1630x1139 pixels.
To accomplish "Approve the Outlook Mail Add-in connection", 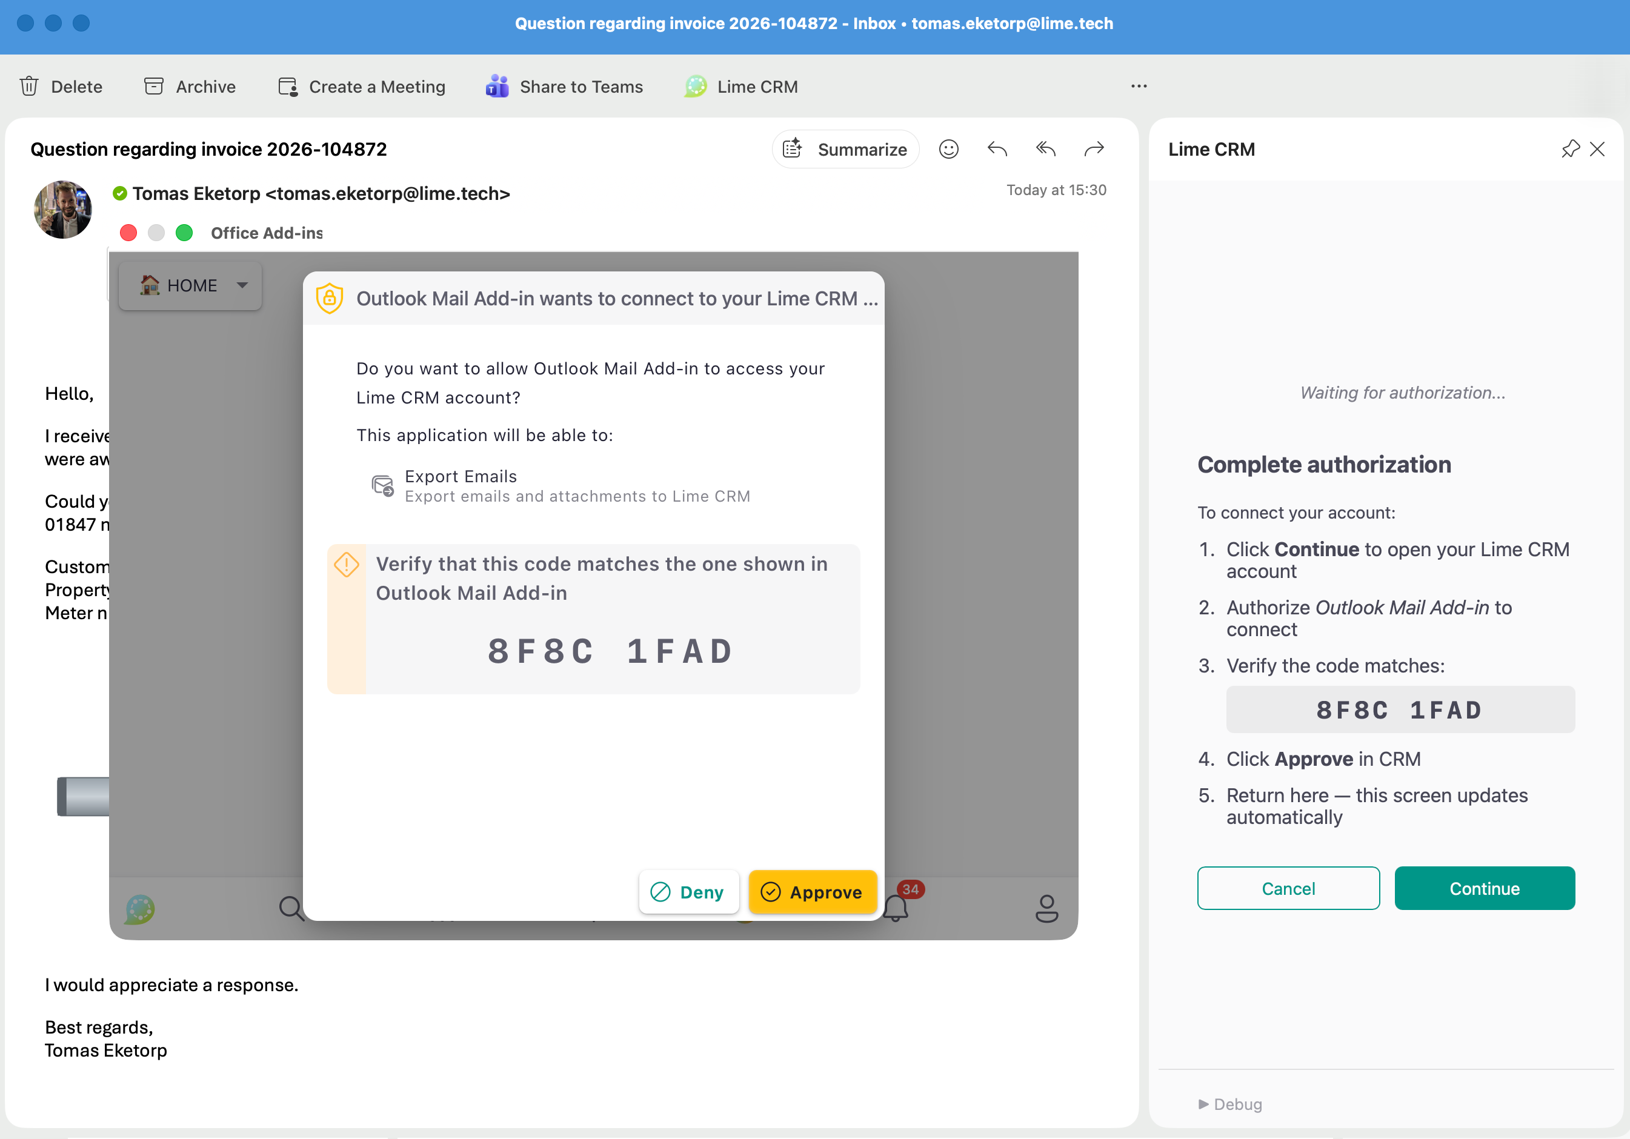I will pyautogui.click(x=812, y=892).
